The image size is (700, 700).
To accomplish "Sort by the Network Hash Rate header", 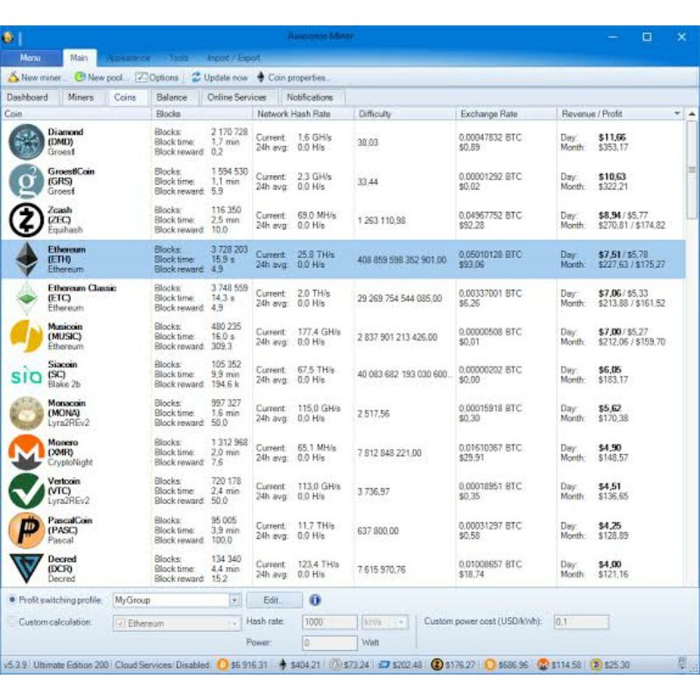I will pos(304,114).
